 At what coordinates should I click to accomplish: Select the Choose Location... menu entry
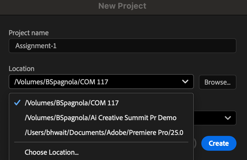[52, 152]
